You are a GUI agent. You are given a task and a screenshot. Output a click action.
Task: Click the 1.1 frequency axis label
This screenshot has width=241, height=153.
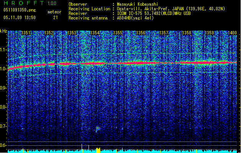point(3,50)
